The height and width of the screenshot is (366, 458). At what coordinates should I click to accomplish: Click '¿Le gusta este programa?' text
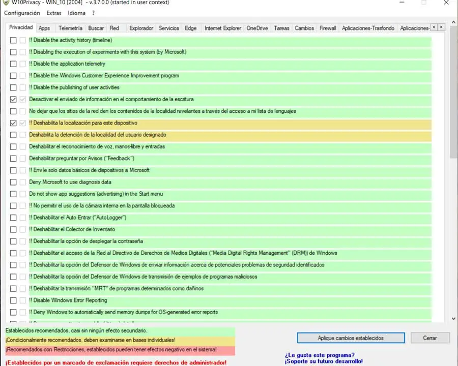tap(320, 355)
